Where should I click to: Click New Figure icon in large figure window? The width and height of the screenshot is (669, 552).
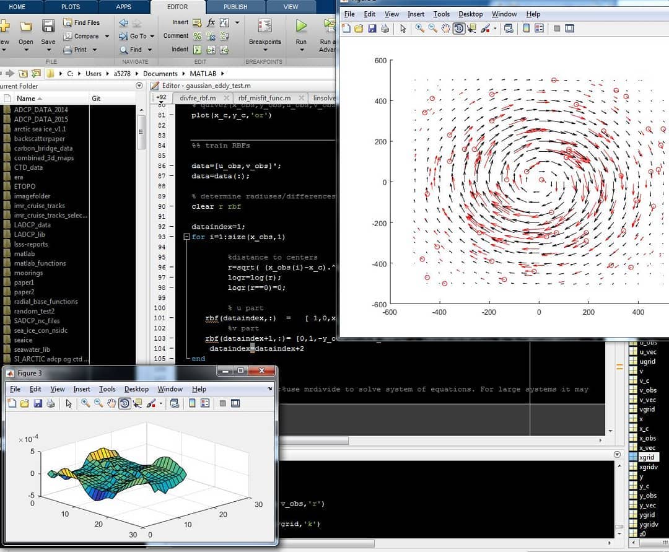(346, 28)
